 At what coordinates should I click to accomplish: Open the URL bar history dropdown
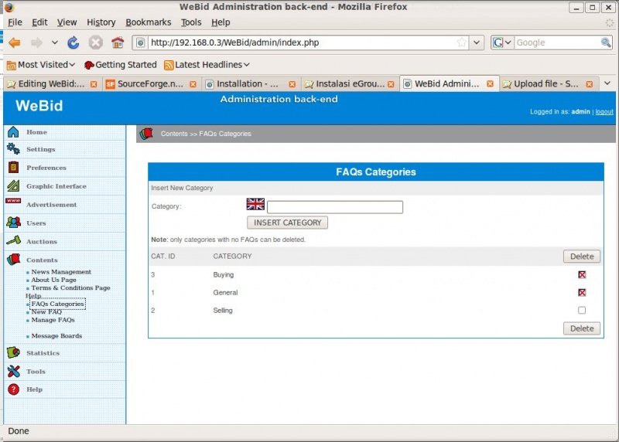(477, 42)
